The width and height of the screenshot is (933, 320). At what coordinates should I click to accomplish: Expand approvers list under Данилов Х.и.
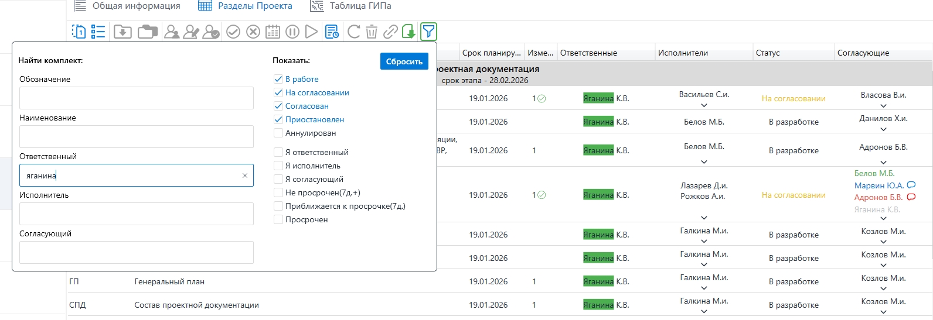point(883,129)
